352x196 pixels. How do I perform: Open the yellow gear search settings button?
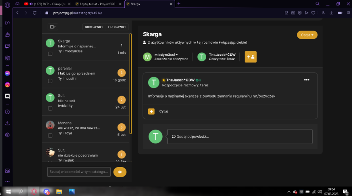click(120, 172)
